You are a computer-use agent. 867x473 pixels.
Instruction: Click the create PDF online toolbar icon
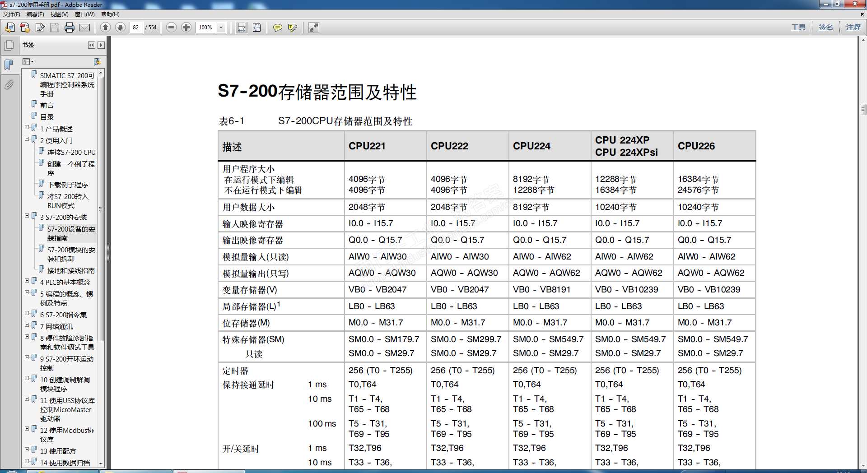(x=9, y=28)
